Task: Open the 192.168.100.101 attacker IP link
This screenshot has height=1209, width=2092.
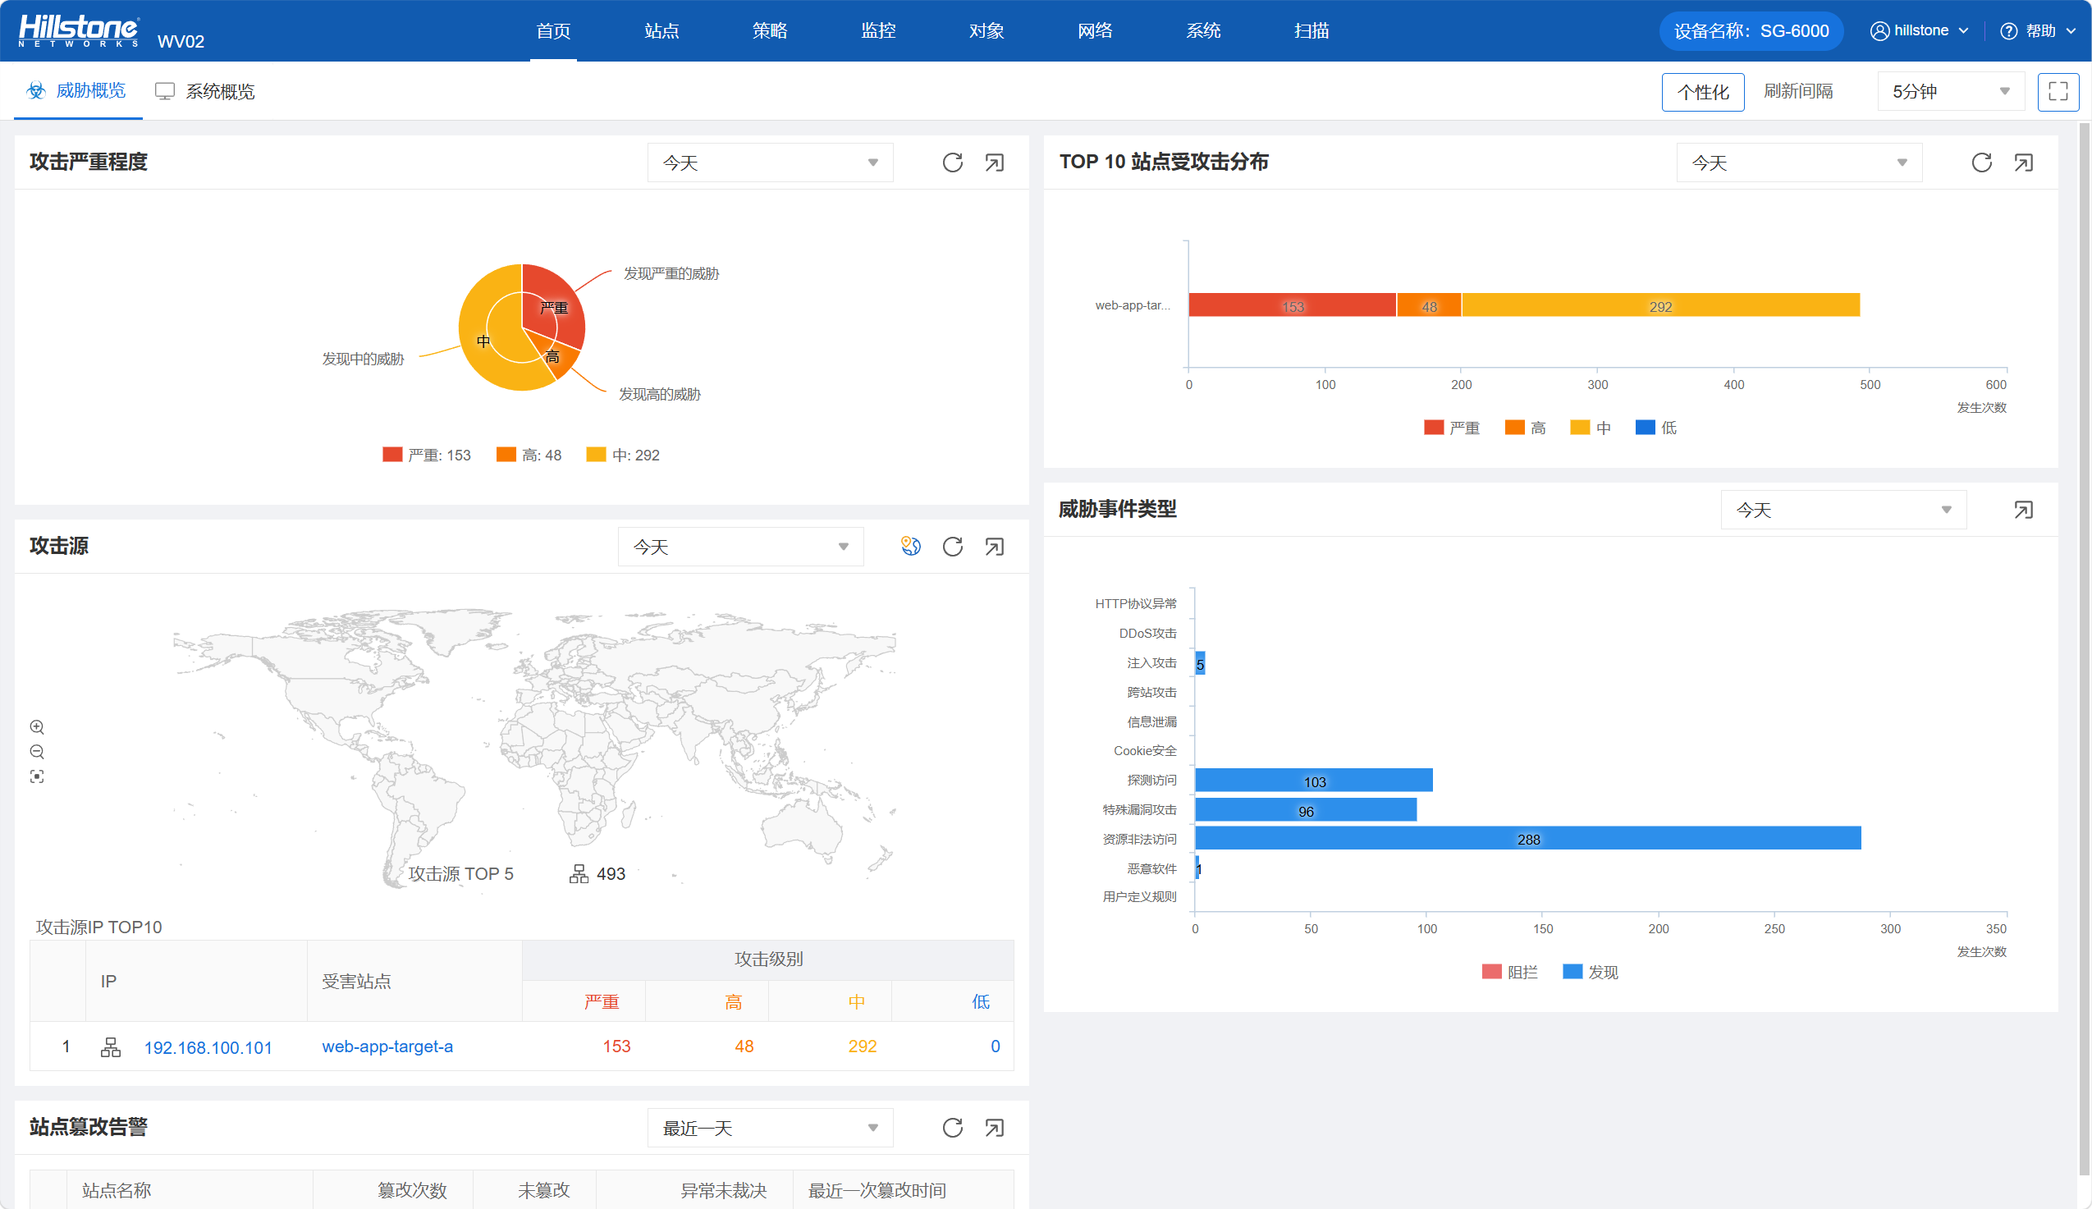Action: click(x=208, y=1047)
